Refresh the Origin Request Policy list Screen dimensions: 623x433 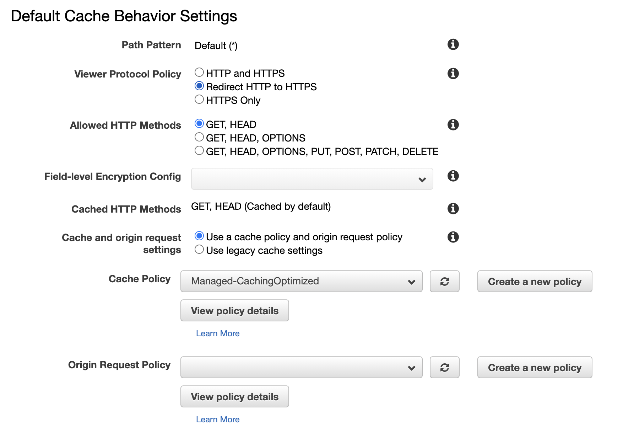coord(444,368)
